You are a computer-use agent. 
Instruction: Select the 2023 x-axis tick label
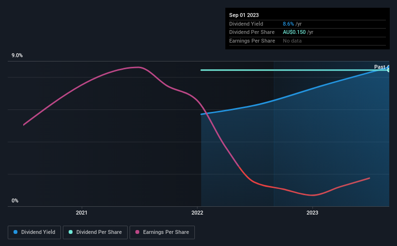pos(312,213)
